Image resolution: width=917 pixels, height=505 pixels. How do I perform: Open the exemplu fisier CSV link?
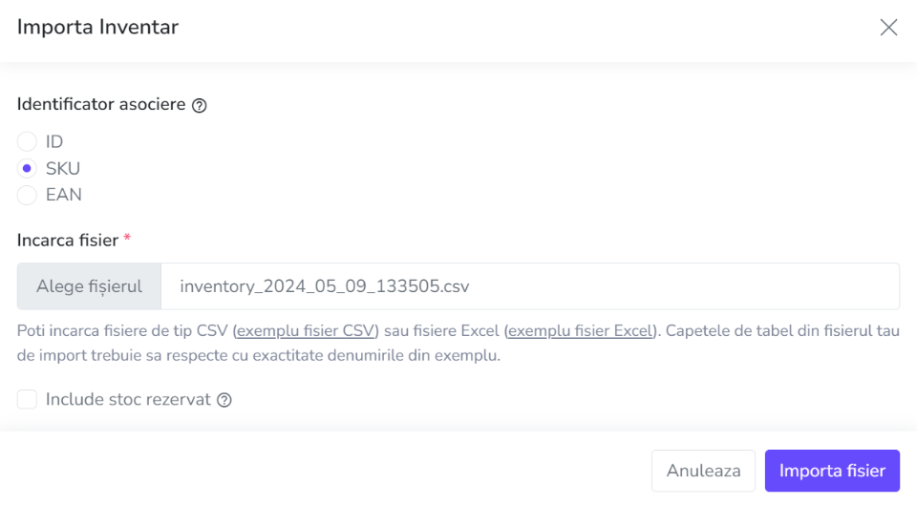(306, 331)
